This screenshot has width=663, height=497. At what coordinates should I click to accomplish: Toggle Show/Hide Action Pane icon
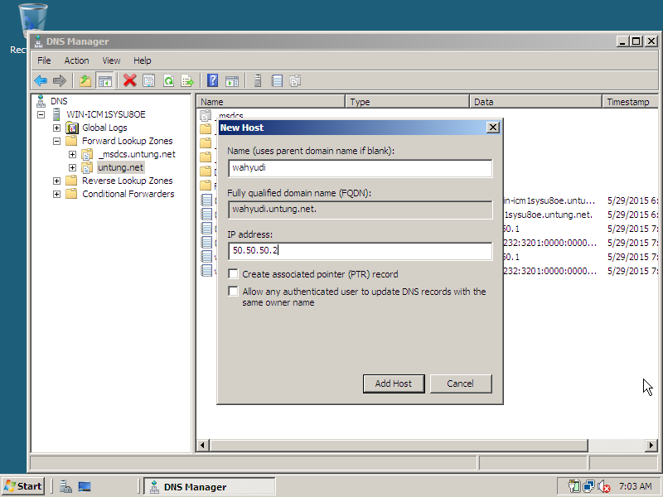click(x=232, y=80)
